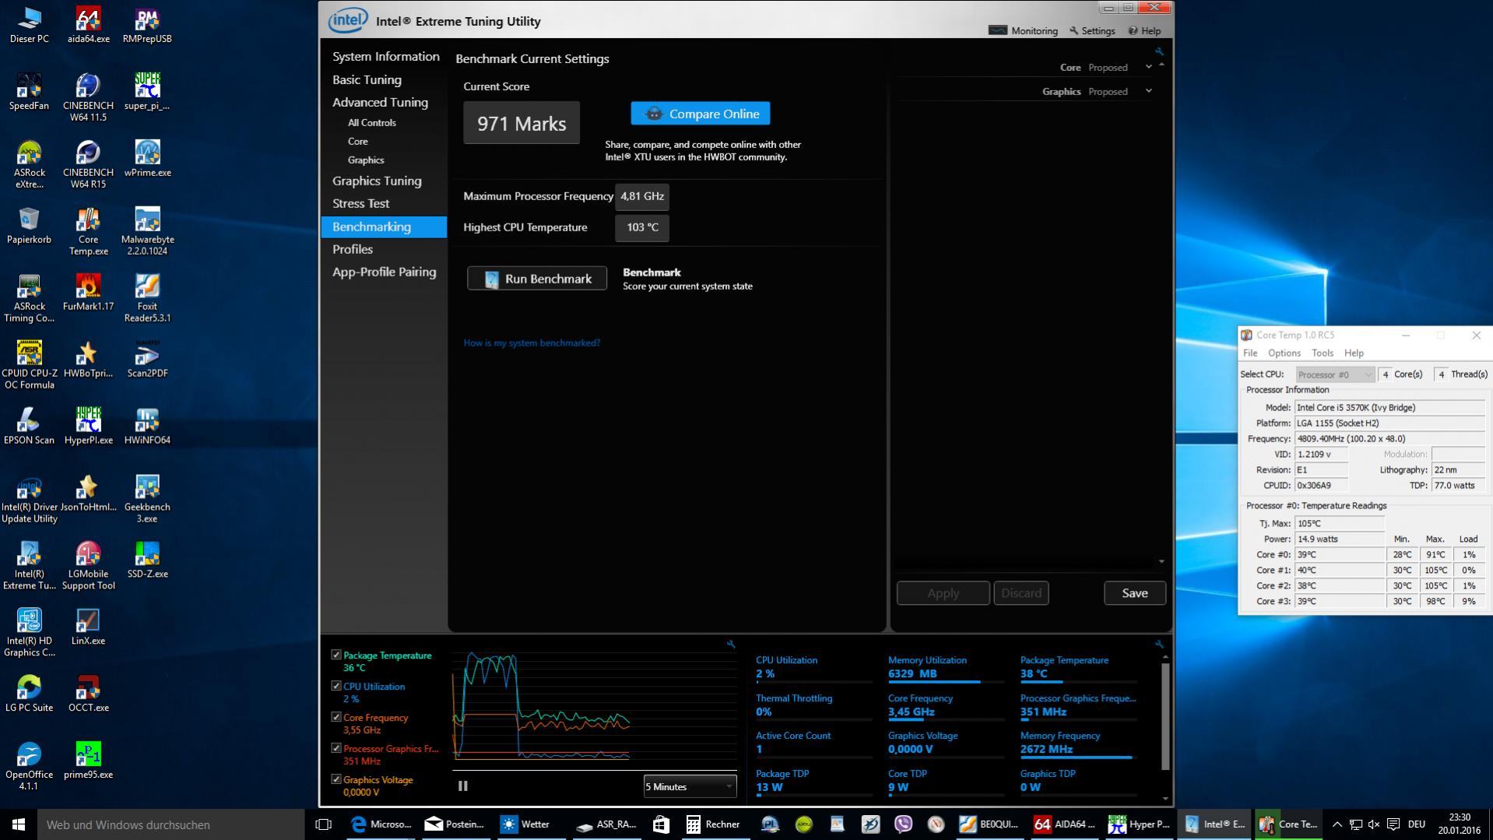The width and height of the screenshot is (1493, 840).
Task: Launch HWiNFO64 from the desktop
Action: tap(147, 427)
